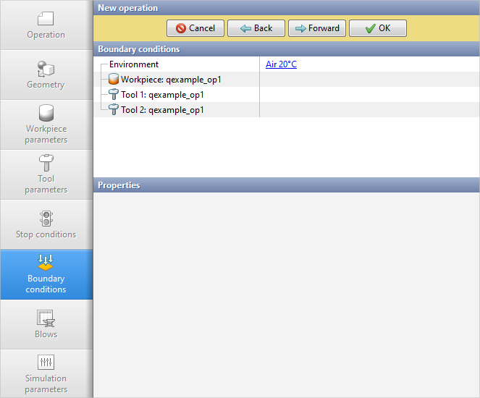
Task: Select Workpiece: qexample_op1 in tree
Action: (x=171, y=80)
